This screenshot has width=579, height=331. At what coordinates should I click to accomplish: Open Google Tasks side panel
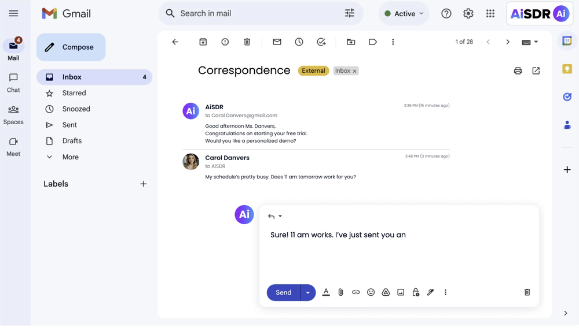tap(567, 96)
